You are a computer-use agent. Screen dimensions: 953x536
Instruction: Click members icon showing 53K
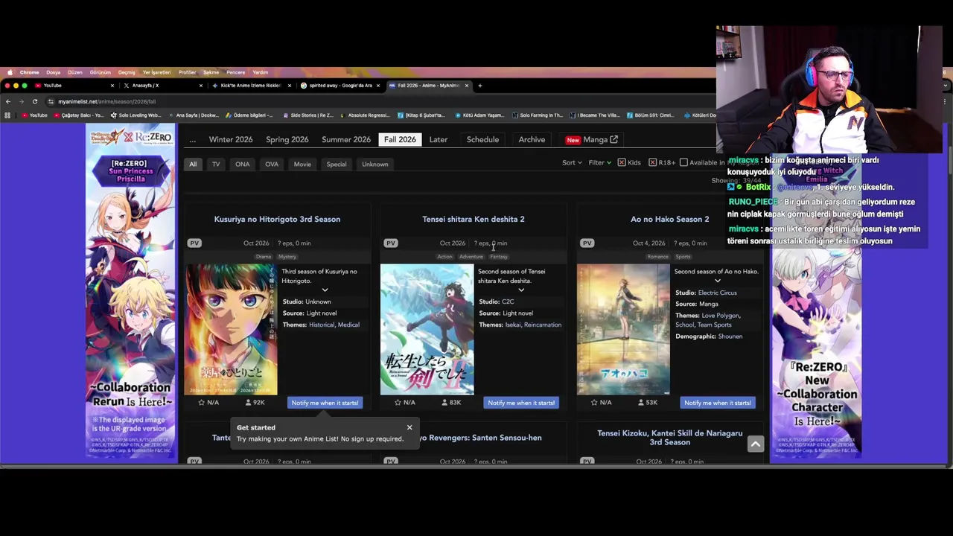(641, 403)
